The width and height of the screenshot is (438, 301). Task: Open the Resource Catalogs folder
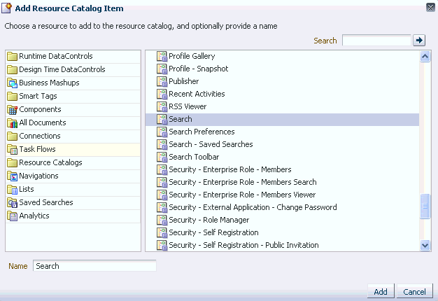click(73, 162)
